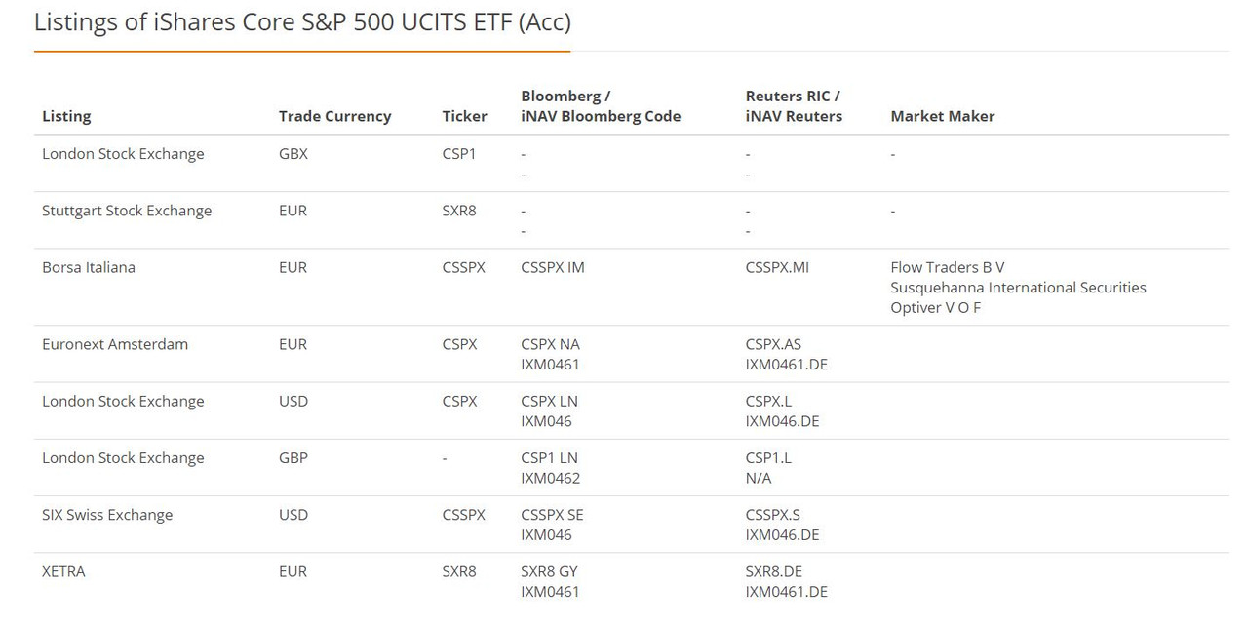Select the London Stock Exchange listing in the GBP row
1248x622 pixels.
point(123,457)
